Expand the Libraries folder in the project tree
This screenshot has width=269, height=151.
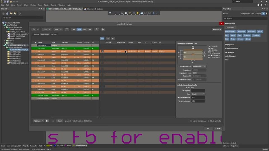tap(5, 43)
